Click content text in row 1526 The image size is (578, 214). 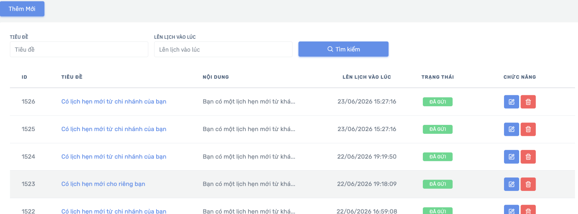pyautogui.click(x=249, y=101)
